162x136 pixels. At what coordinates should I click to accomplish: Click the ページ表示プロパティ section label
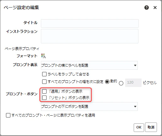pyautogui.click(x=22, y=49)
